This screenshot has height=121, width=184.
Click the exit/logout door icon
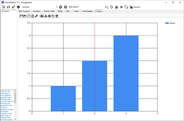4,7
